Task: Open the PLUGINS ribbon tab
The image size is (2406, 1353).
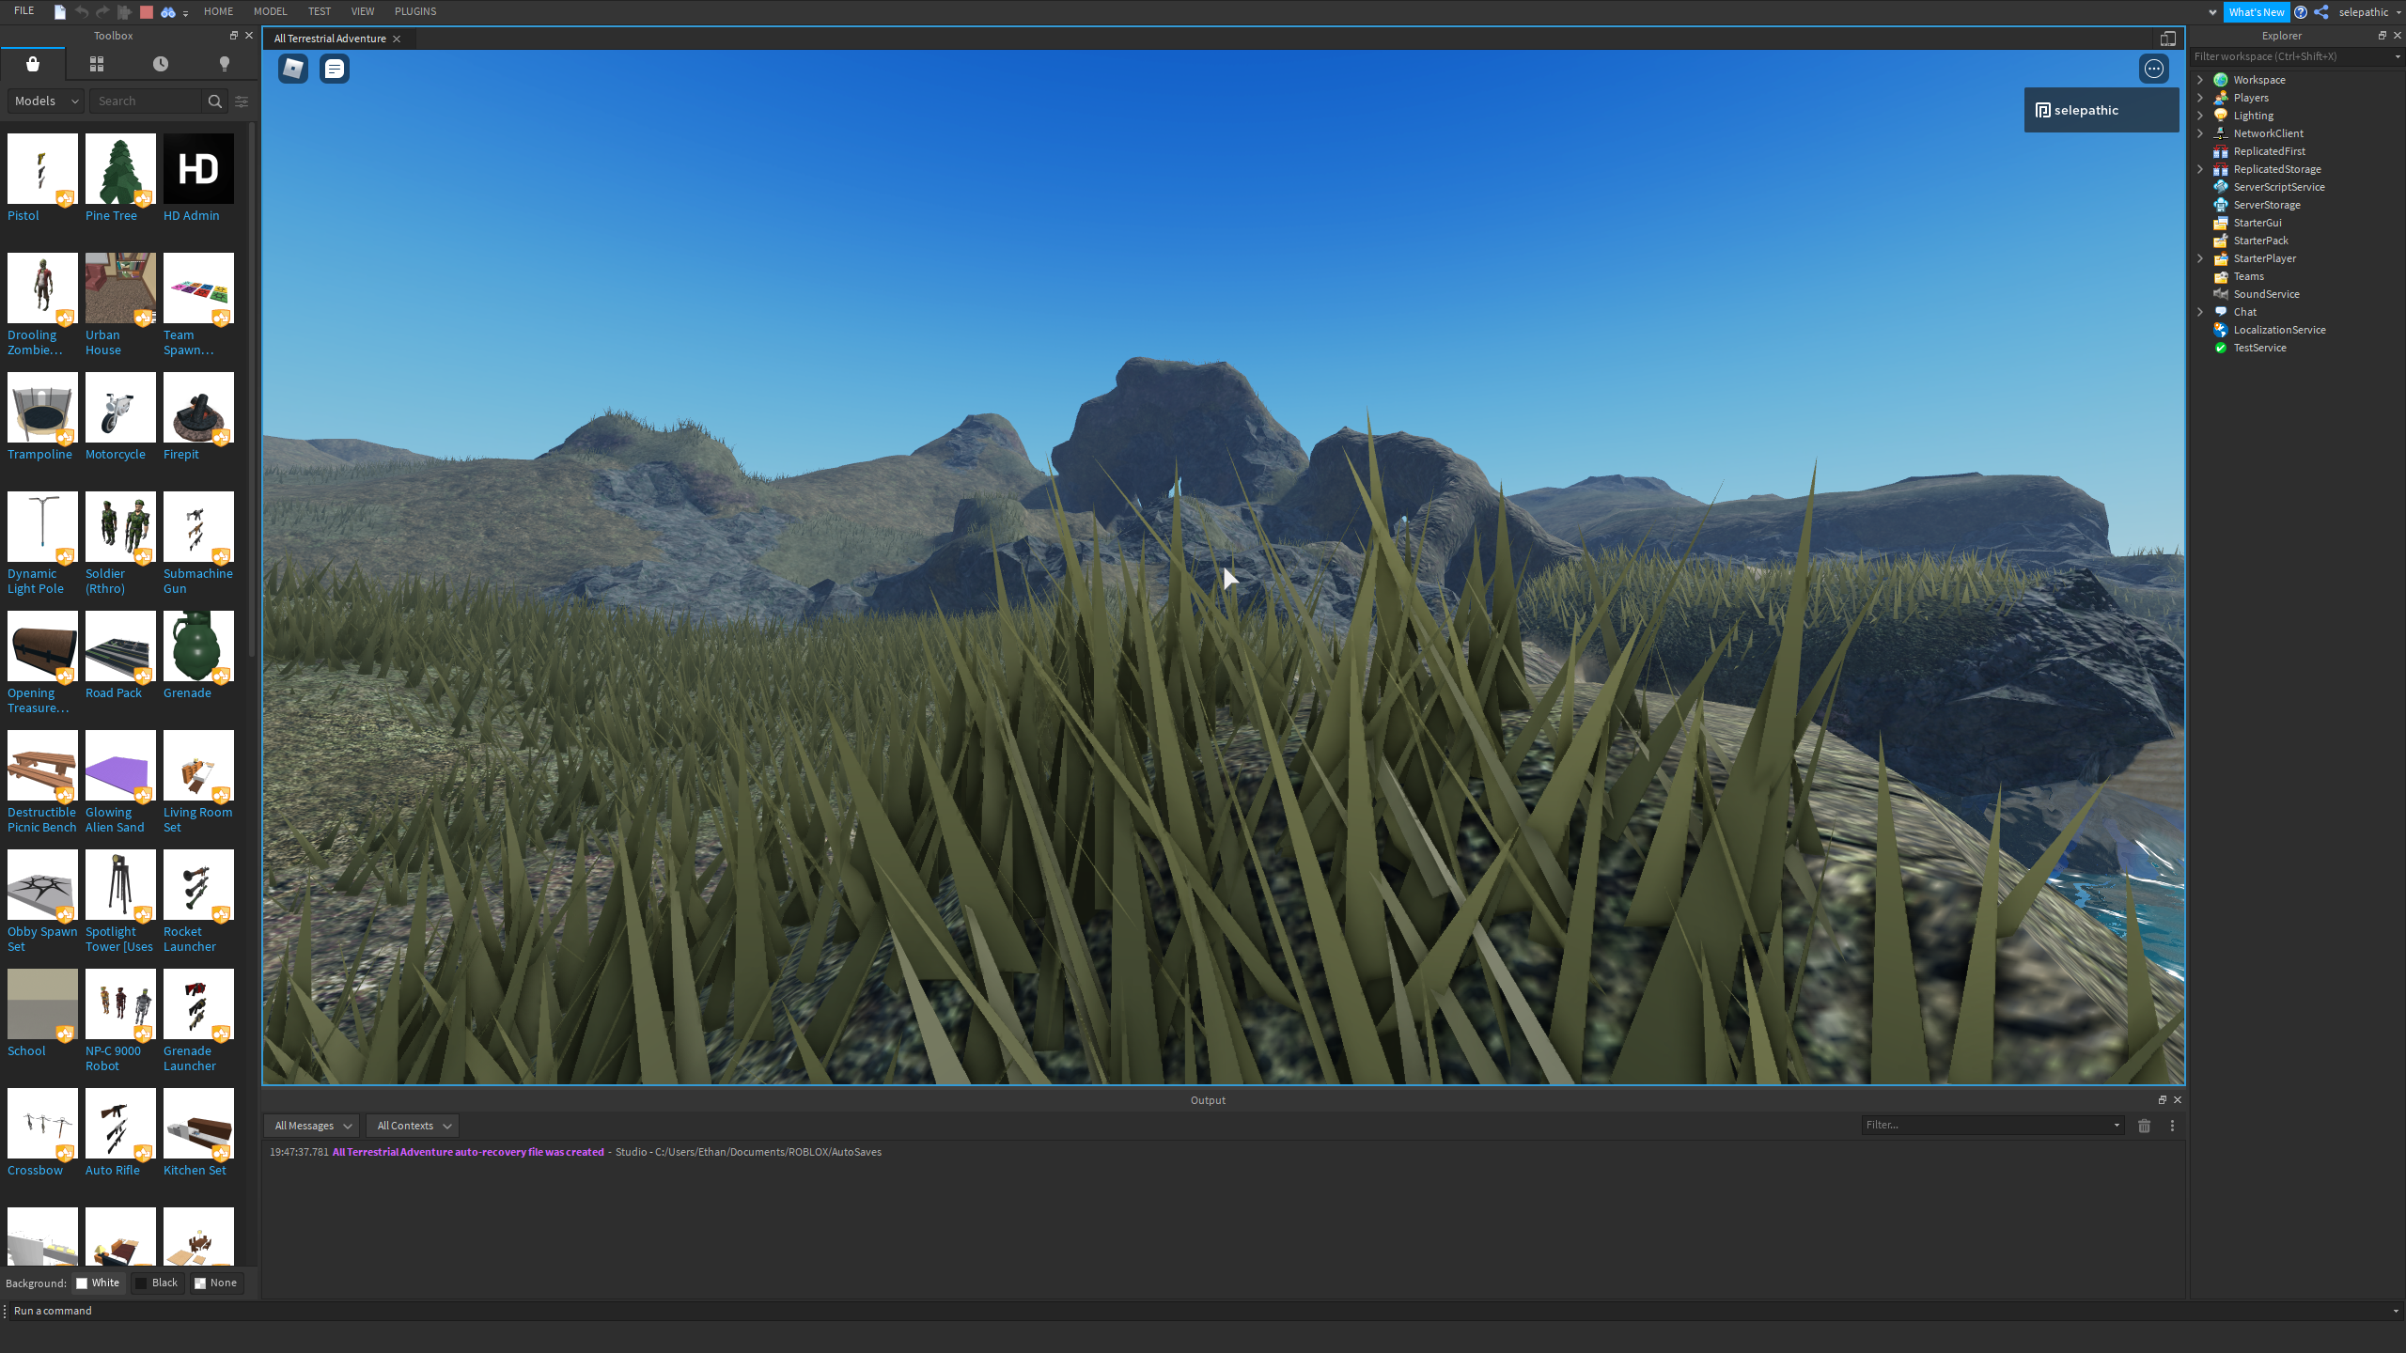Action: tap(414, 11)
